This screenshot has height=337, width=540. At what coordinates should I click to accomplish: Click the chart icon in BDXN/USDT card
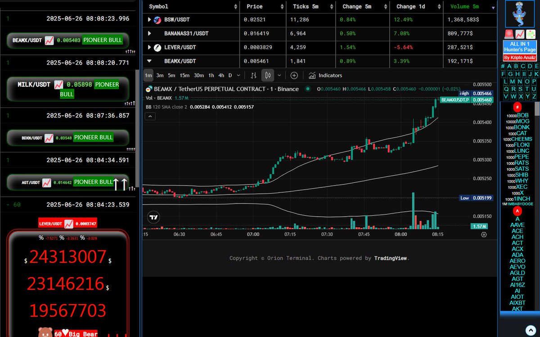coord(49,137)
